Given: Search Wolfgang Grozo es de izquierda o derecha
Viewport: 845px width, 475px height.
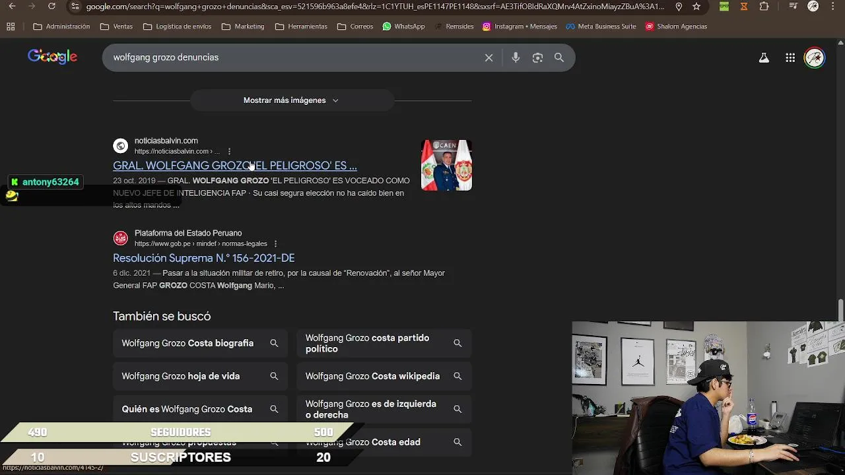Looking at the screenshot, I should click(x=384, y=409).
